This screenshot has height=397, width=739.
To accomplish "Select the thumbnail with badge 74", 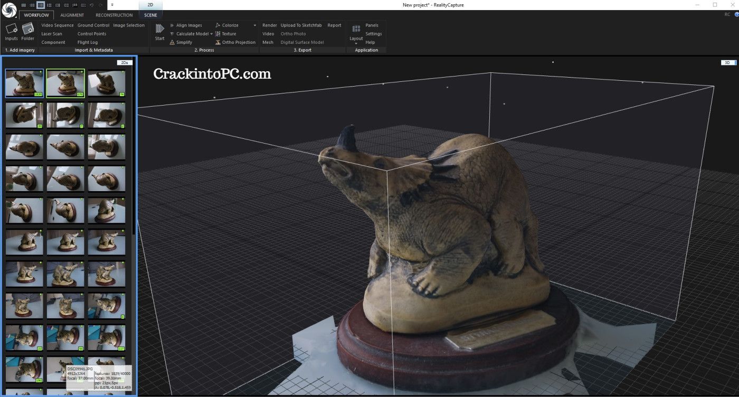I will [x=107, y=83].
